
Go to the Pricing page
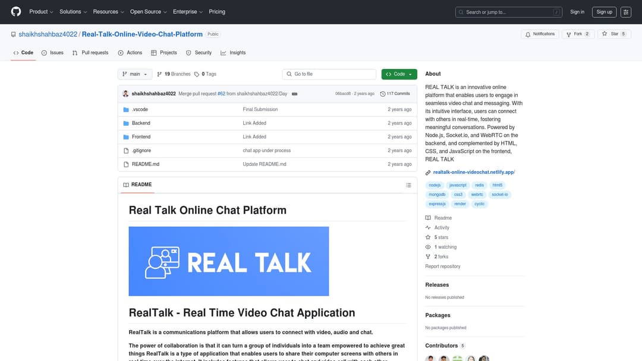coord(217,12)
